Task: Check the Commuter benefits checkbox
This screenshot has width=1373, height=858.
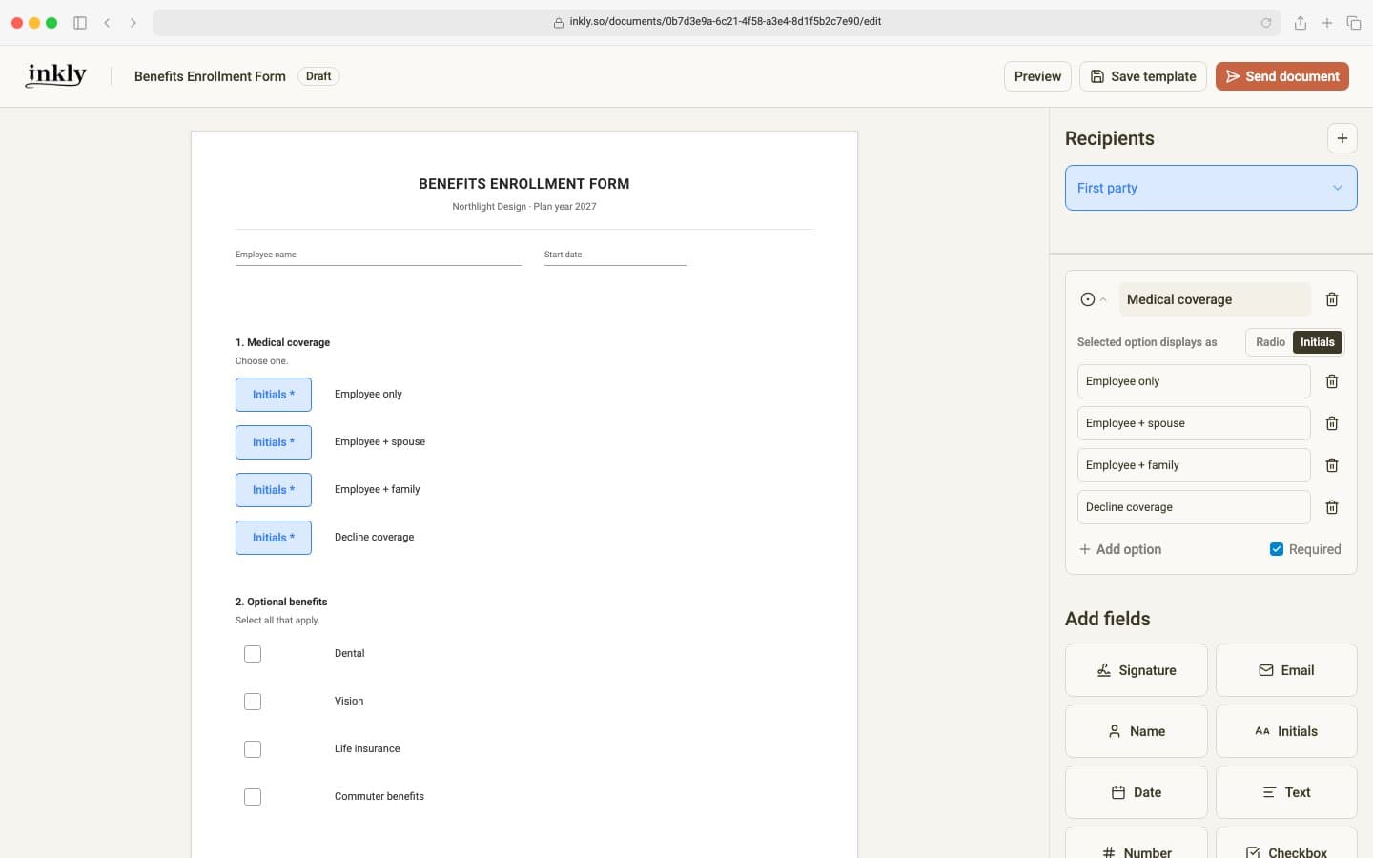Action: pos(253,797)
